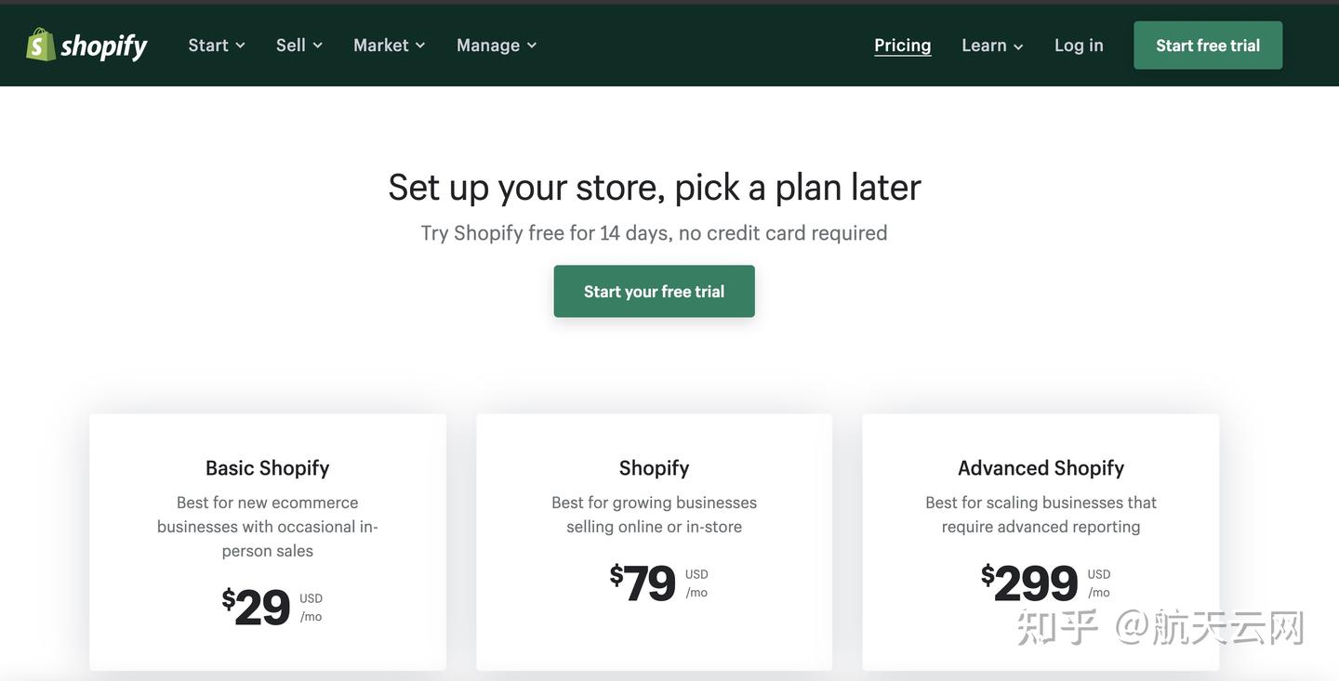
Task: Click the Start your free trial button
Action: [654, 292]
